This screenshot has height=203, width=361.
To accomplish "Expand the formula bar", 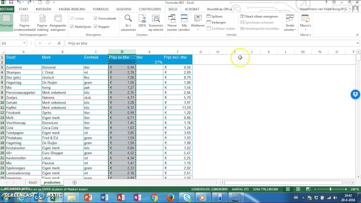I will pos(358,43).
